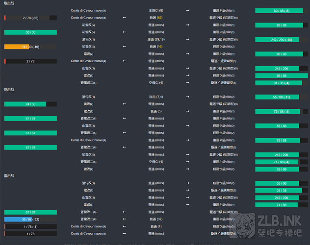
Task: Select the 雷击战 section header
Action: (9, 175)
